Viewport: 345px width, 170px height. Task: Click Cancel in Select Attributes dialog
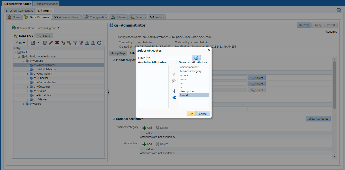pyautogui.click(x=203, y=114)
